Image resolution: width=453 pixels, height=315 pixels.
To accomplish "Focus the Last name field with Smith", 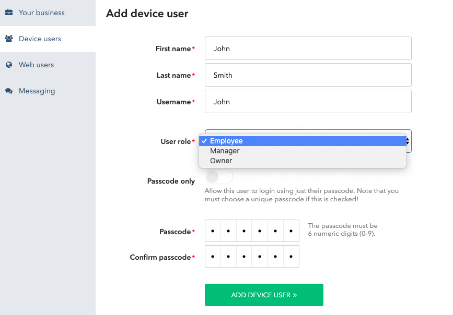I will pos(308,75).
